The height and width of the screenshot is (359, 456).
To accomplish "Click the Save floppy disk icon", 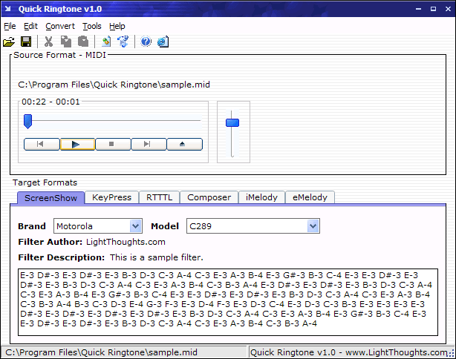I will [x=26, y=42].
